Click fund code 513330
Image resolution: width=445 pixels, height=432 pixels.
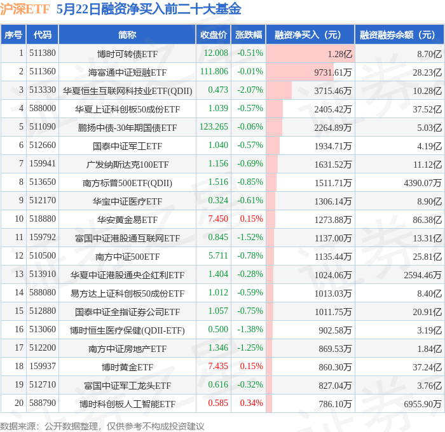43,90
